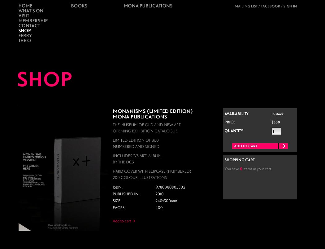Click the SHOPPING CART panel heading

point(240,160)
